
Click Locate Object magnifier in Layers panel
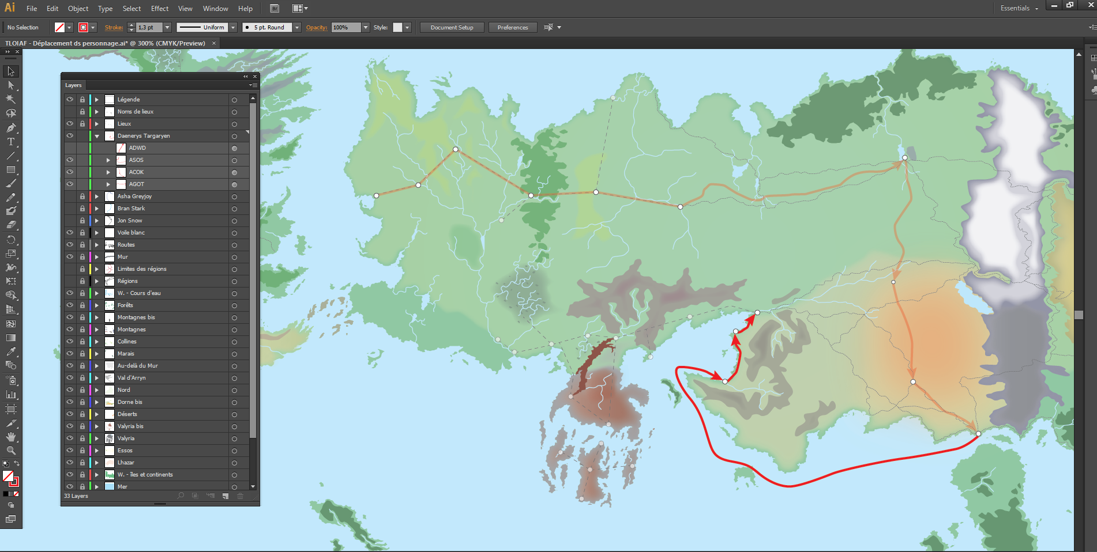[181, 496]
